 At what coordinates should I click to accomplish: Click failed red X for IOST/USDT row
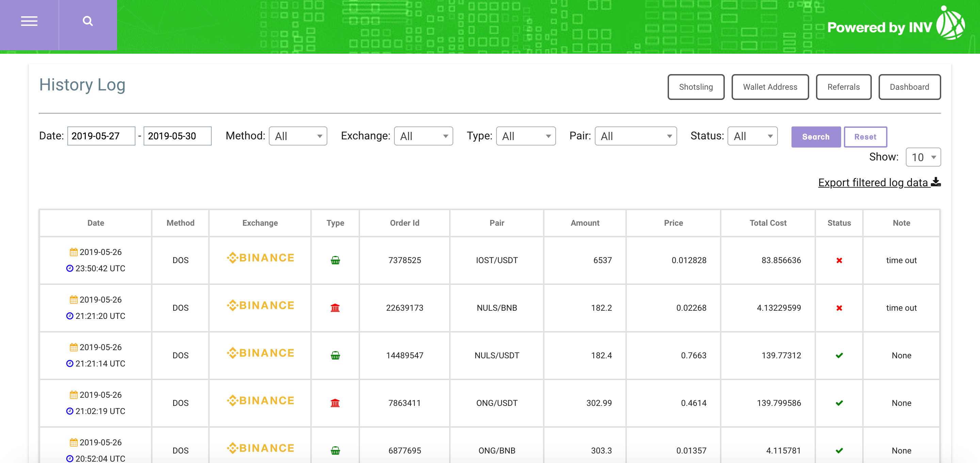(x=839, y=260)
